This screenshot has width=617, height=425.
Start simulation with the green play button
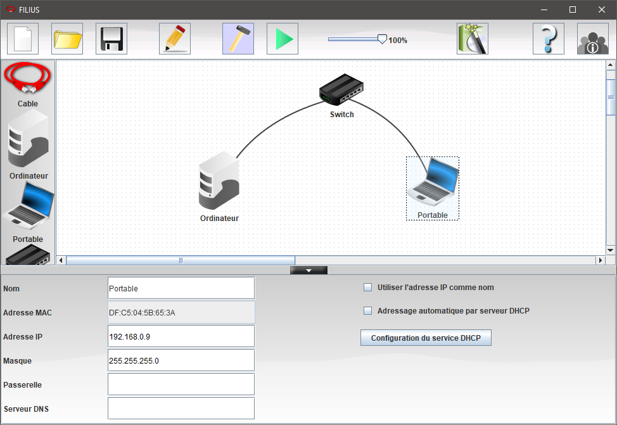(x=283, y=39)
